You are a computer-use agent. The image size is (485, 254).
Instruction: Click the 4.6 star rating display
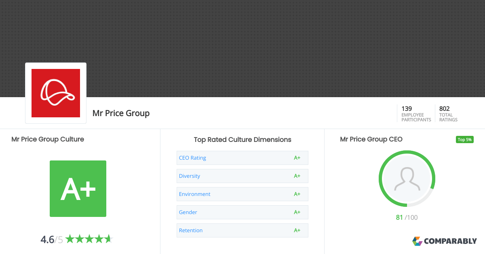(77, 239)
